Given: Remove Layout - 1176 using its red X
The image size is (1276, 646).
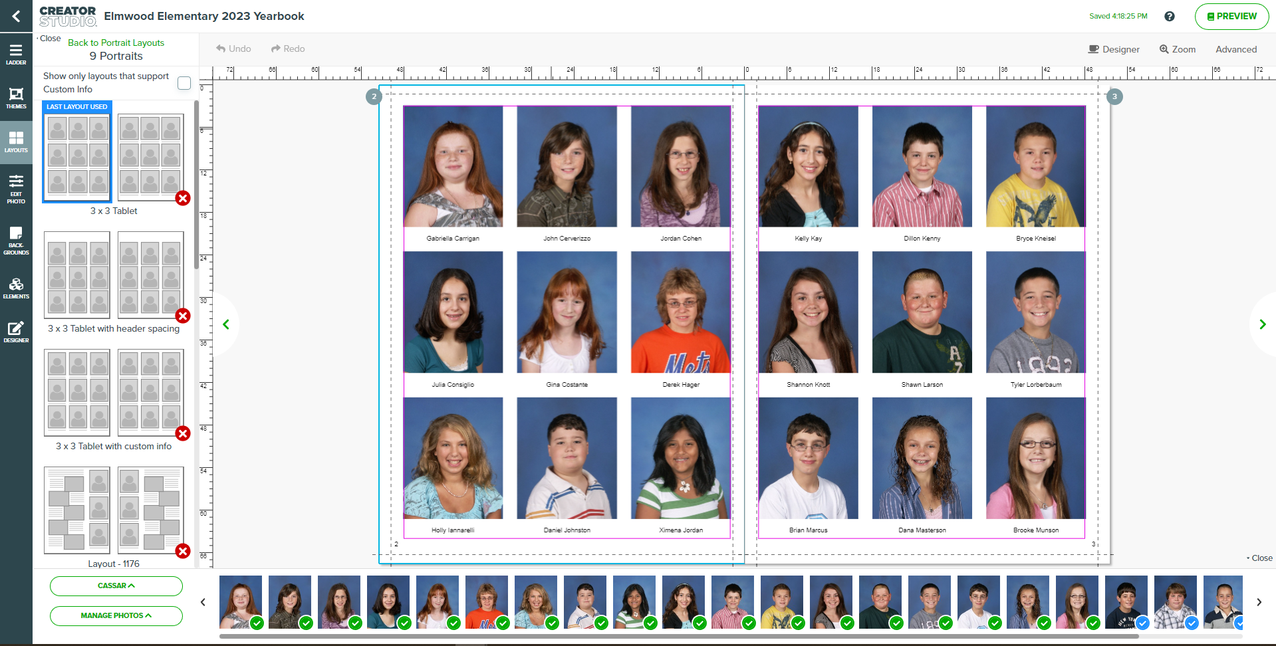Looking at the screenshot, I should pos(183,551).
